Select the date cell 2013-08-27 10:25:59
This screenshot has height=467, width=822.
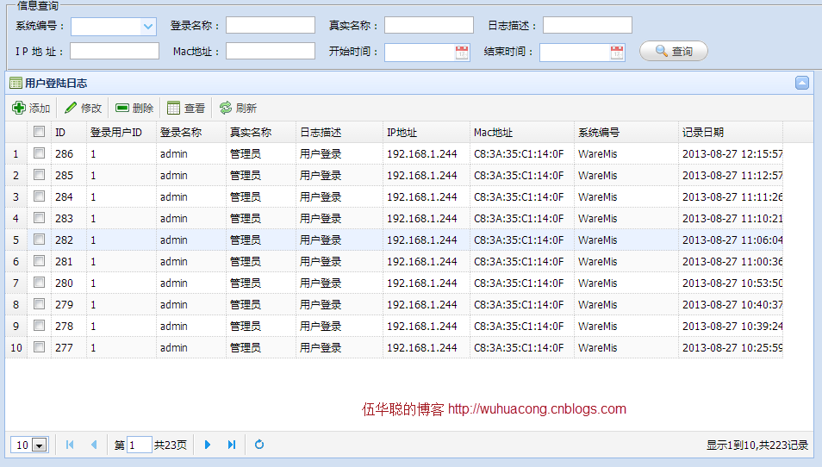pyautogui.click(x=732, y=347)
